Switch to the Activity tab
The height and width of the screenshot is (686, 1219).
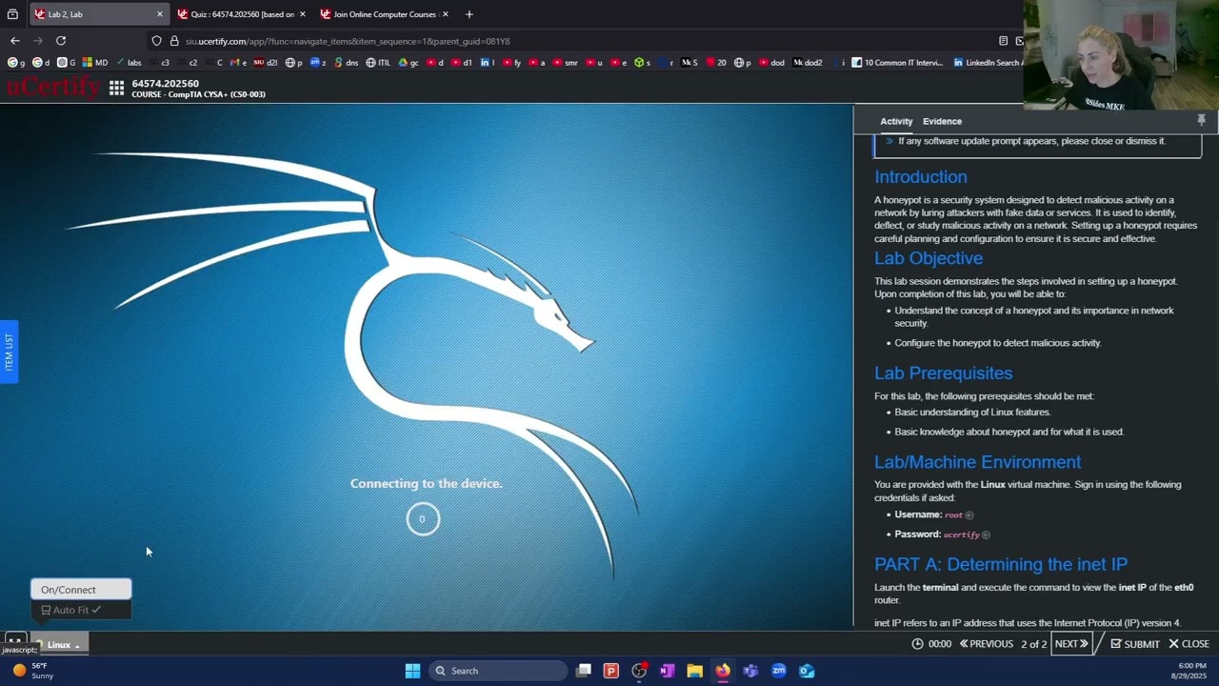896,121
